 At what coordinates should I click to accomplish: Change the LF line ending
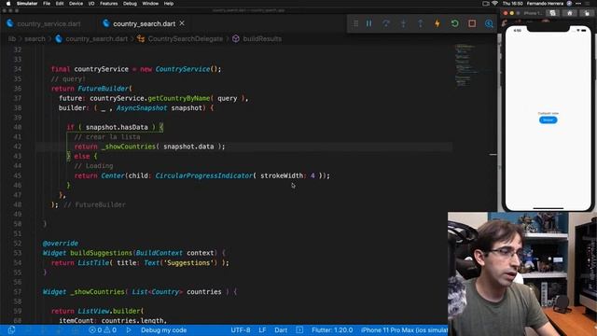(x=262, y=330)
